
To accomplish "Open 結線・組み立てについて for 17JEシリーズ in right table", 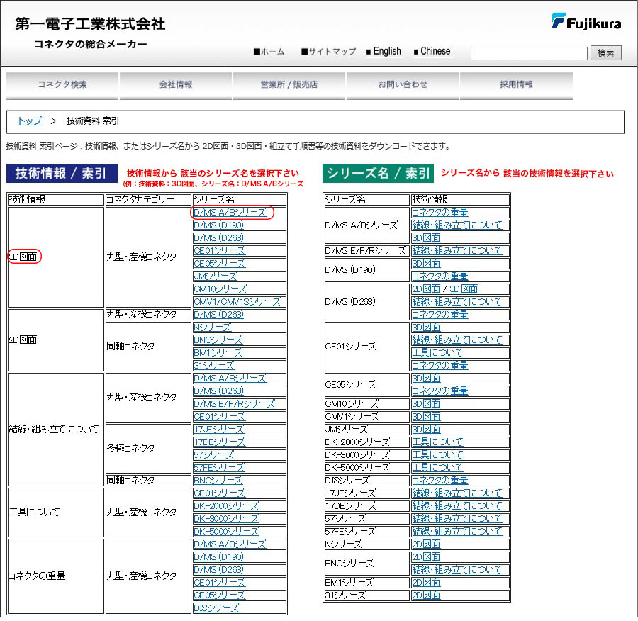I will tap(457, 493).
